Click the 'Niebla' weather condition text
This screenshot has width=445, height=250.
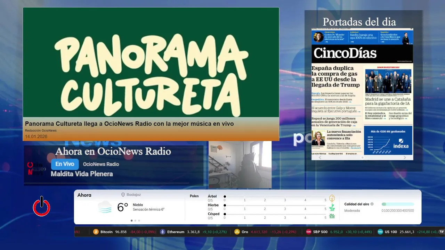(138, 205)
